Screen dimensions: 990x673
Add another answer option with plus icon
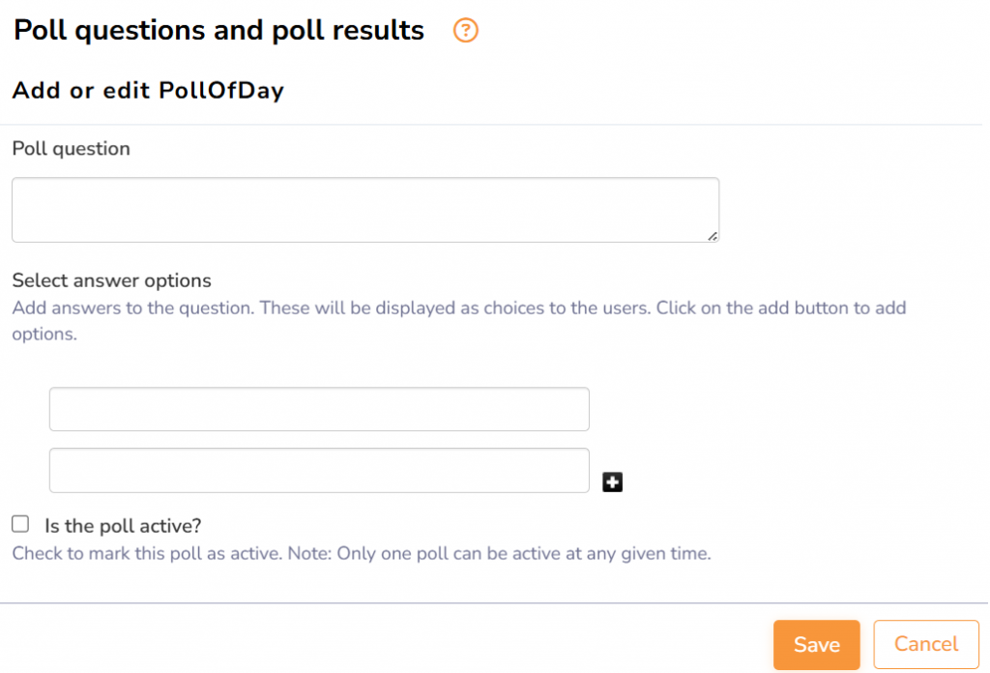coord(612,482)
